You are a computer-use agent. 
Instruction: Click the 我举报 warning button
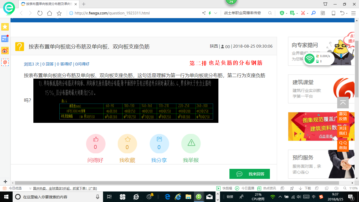(x=191, y=144)
